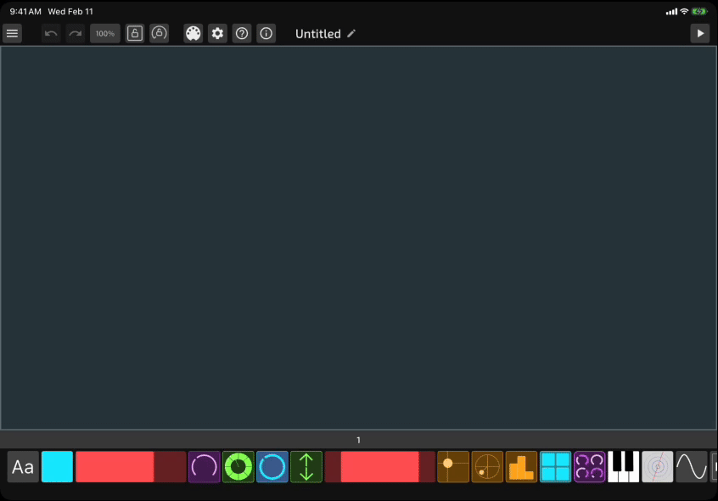Viewport: 718px width, 501px height.
Task: Click the Untitled document name
Action: tap(317, 34)
